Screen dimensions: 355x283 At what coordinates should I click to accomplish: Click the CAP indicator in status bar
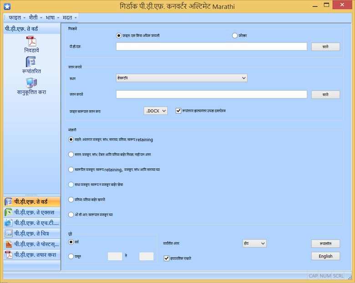coord(313,276)
